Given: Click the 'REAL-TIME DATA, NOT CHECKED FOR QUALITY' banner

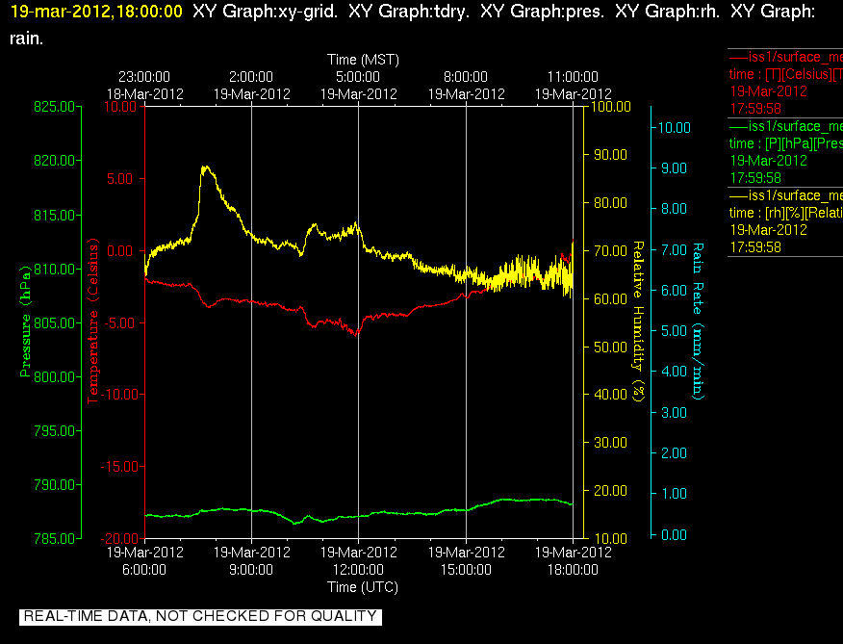Looking at the screenshot, I should (x=200, y=616).
